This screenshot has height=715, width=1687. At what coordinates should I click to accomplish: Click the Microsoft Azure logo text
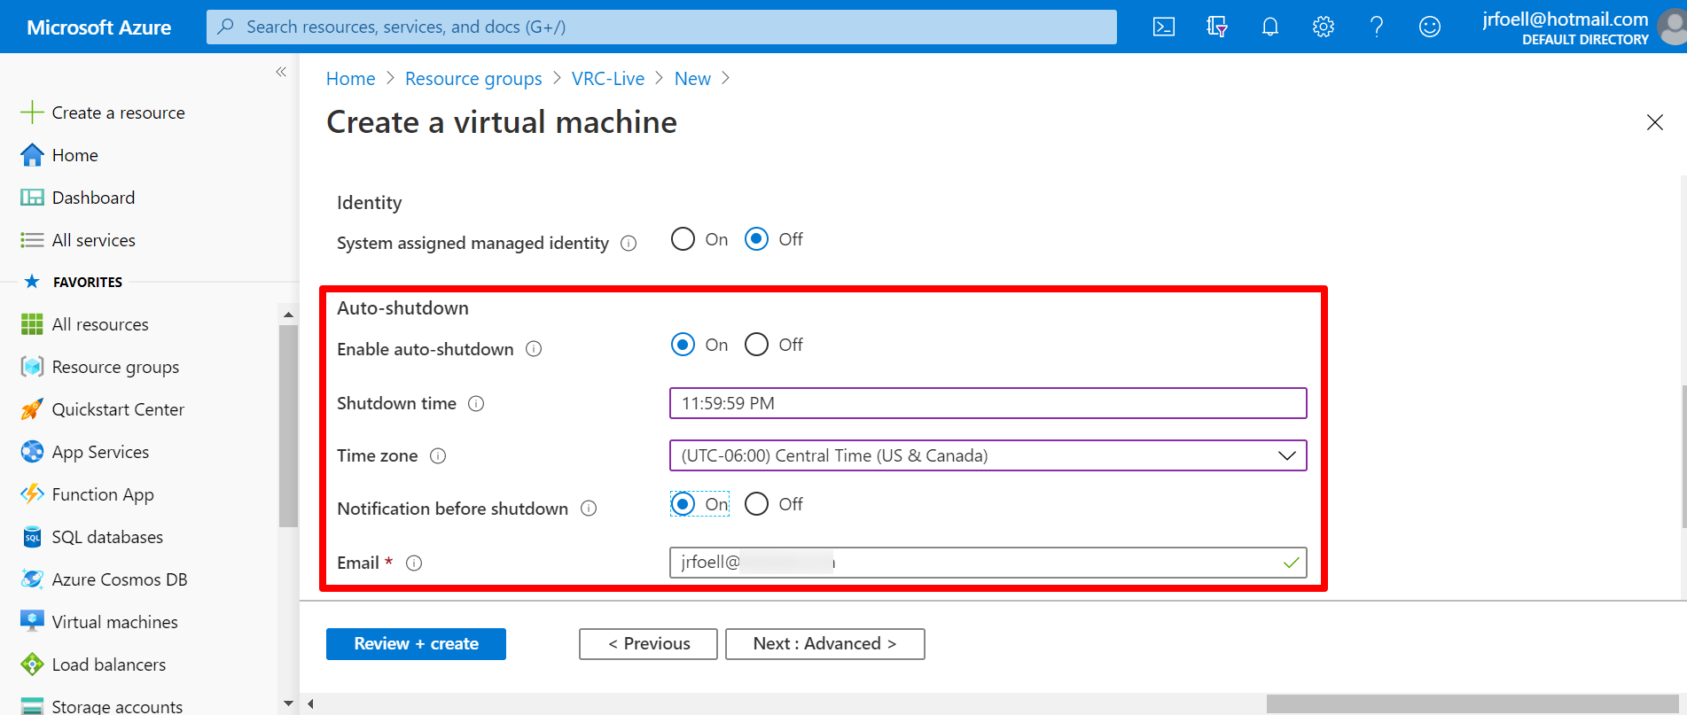99,27
